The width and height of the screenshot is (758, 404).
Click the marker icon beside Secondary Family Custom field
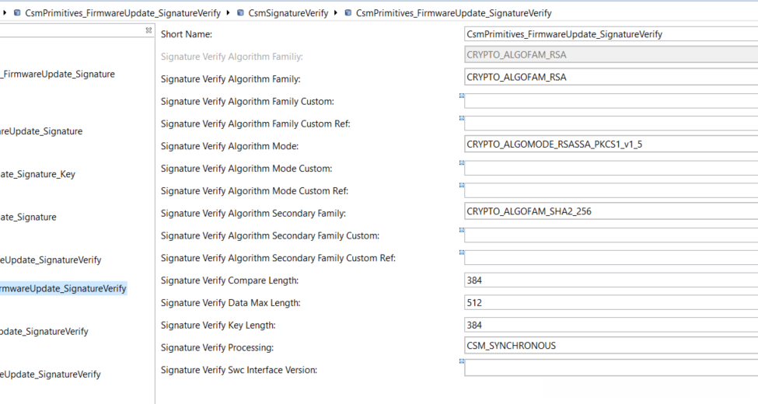pyautogui.click(x=461, y=230)
